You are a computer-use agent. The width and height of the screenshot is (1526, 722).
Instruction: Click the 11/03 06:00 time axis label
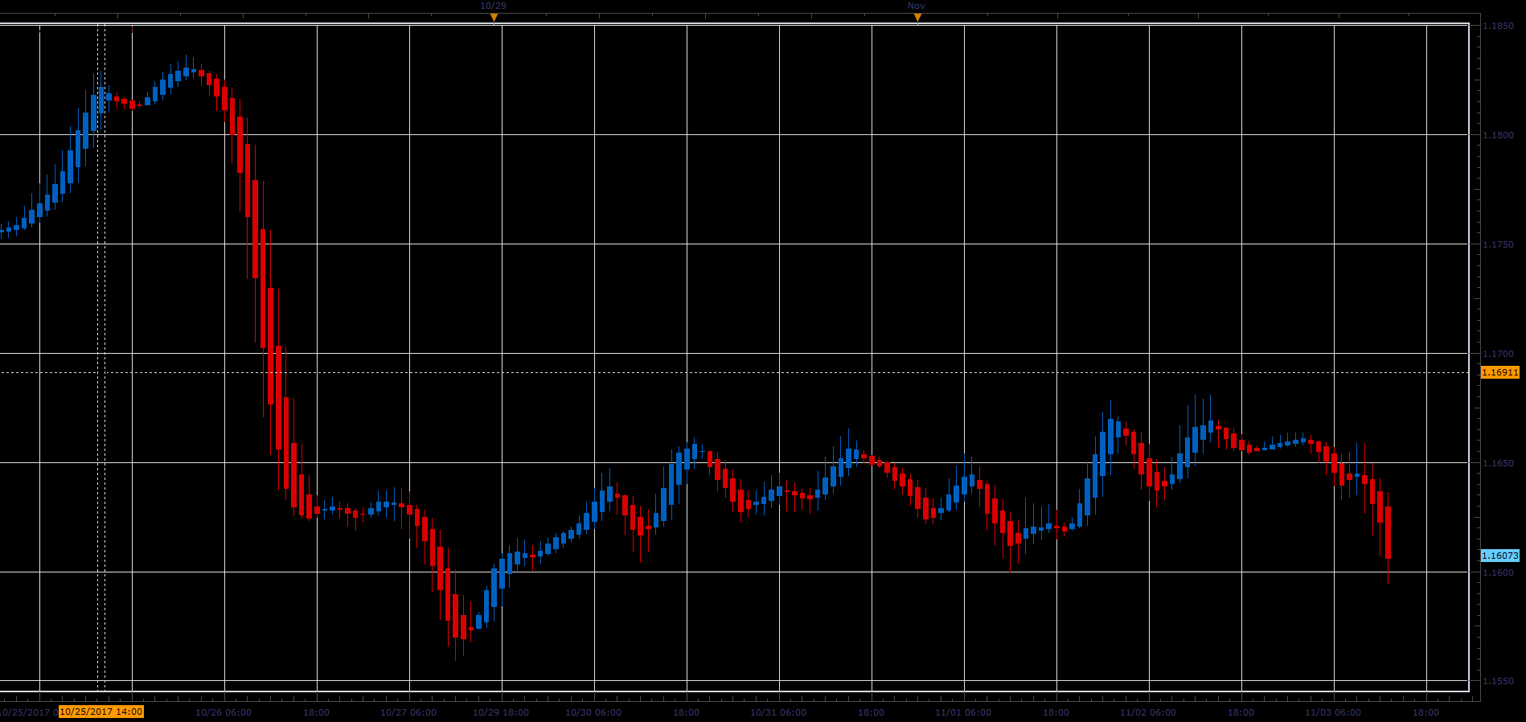coord(1333,712)
